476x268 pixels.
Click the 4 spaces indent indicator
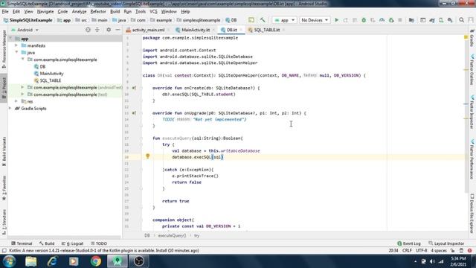439,251
